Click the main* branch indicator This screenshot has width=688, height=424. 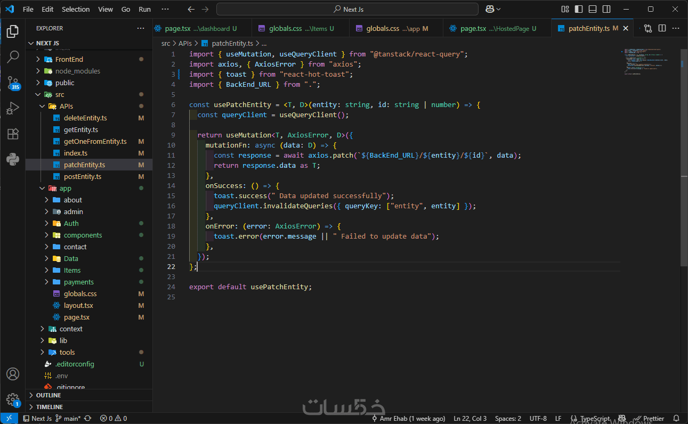click(x=68, y=419)
